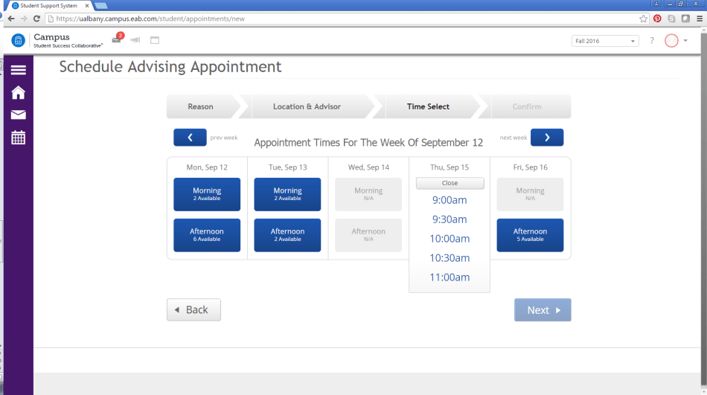The image size is (707, 395).
Task: Open the sidebar calendar icon
Action: (x=18, y=137)
